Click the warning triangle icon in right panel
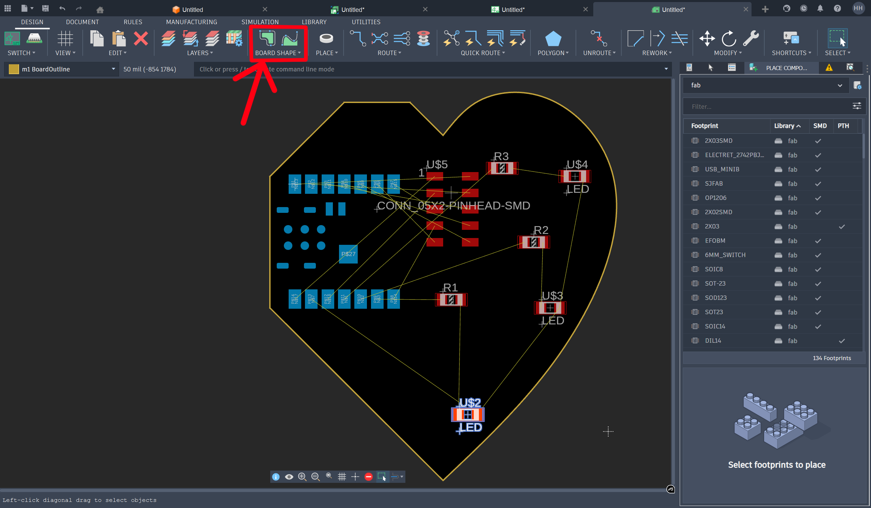 coord(829,68)
